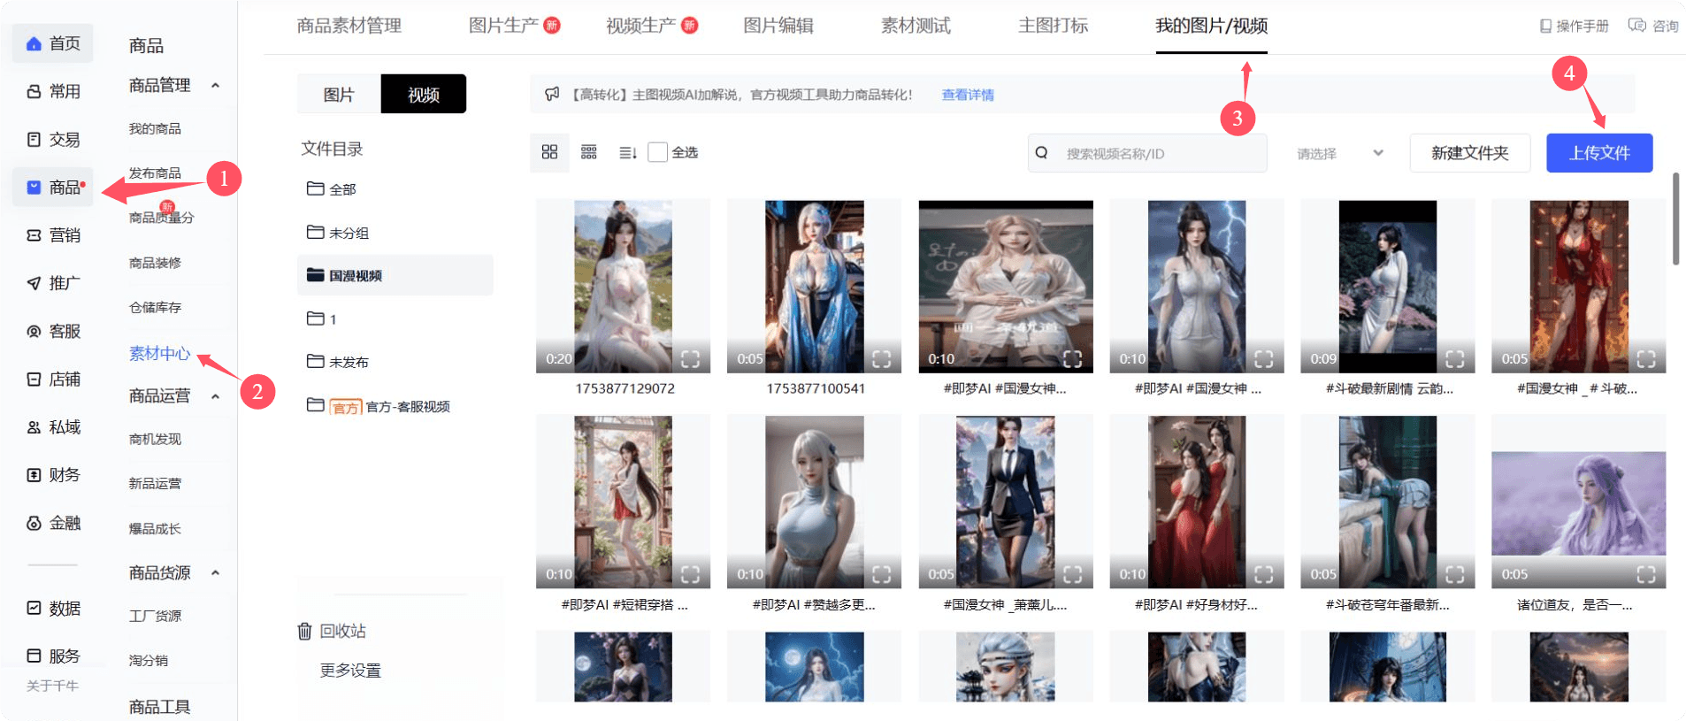Open the 商品素材管理 tab

349,26
